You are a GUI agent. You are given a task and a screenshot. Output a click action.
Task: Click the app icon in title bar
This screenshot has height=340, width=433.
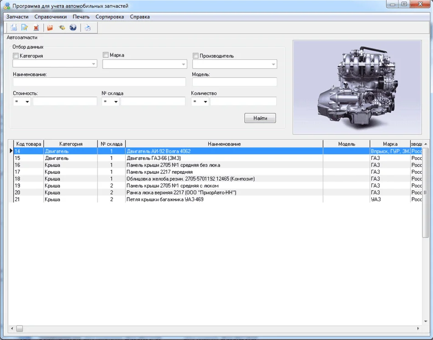7,6
